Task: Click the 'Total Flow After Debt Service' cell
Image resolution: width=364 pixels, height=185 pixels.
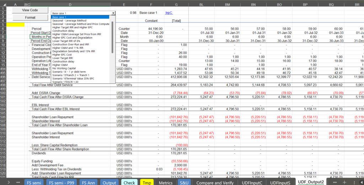Action: 70,85
